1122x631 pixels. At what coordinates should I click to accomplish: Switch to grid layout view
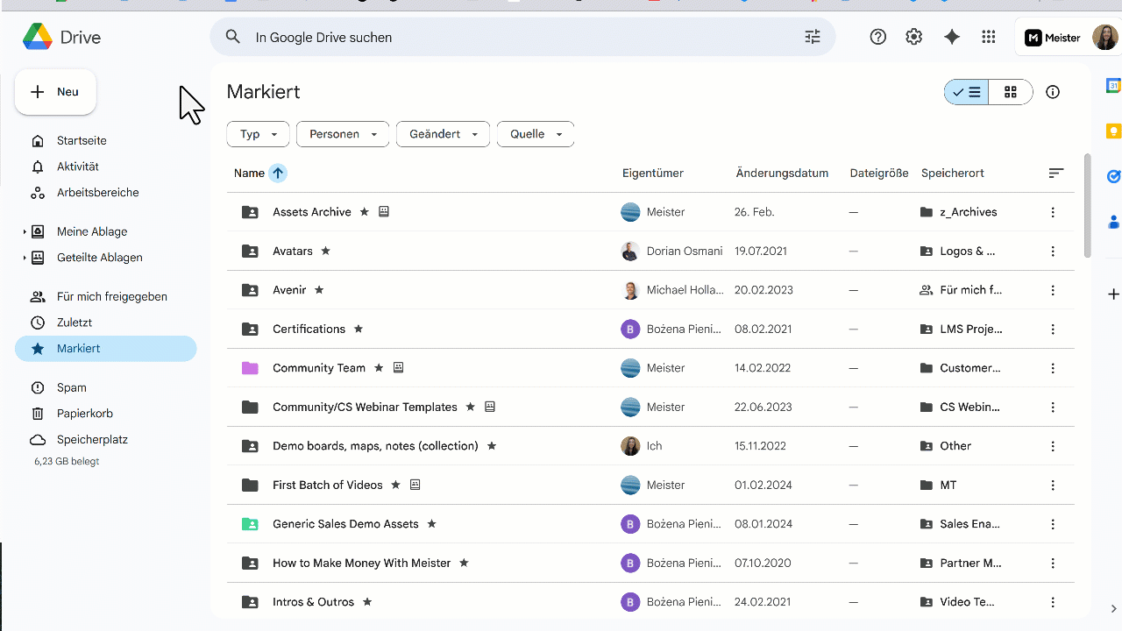pyautogui.click(x=1011, y=92)
